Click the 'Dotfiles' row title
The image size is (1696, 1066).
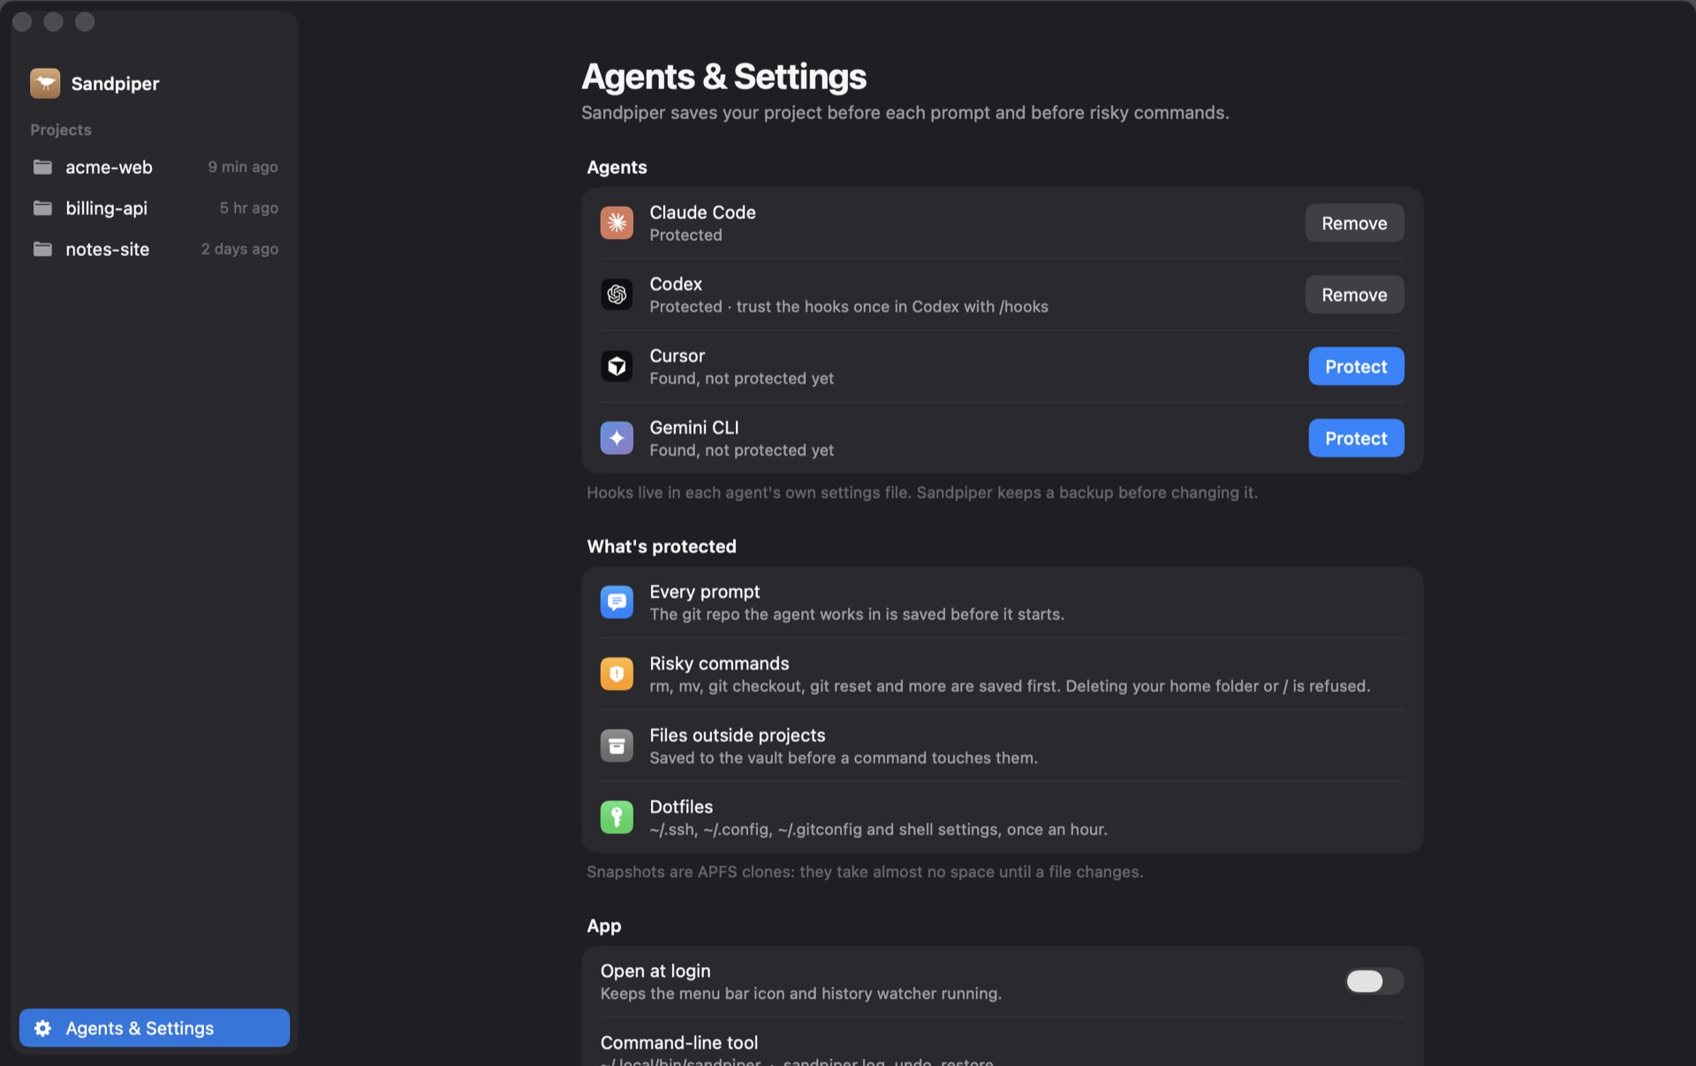pos(681,806)
